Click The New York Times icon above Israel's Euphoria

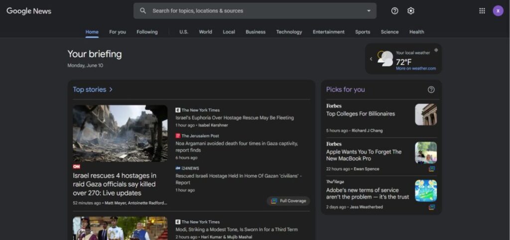pyautogui.click(x=178, y=110)
